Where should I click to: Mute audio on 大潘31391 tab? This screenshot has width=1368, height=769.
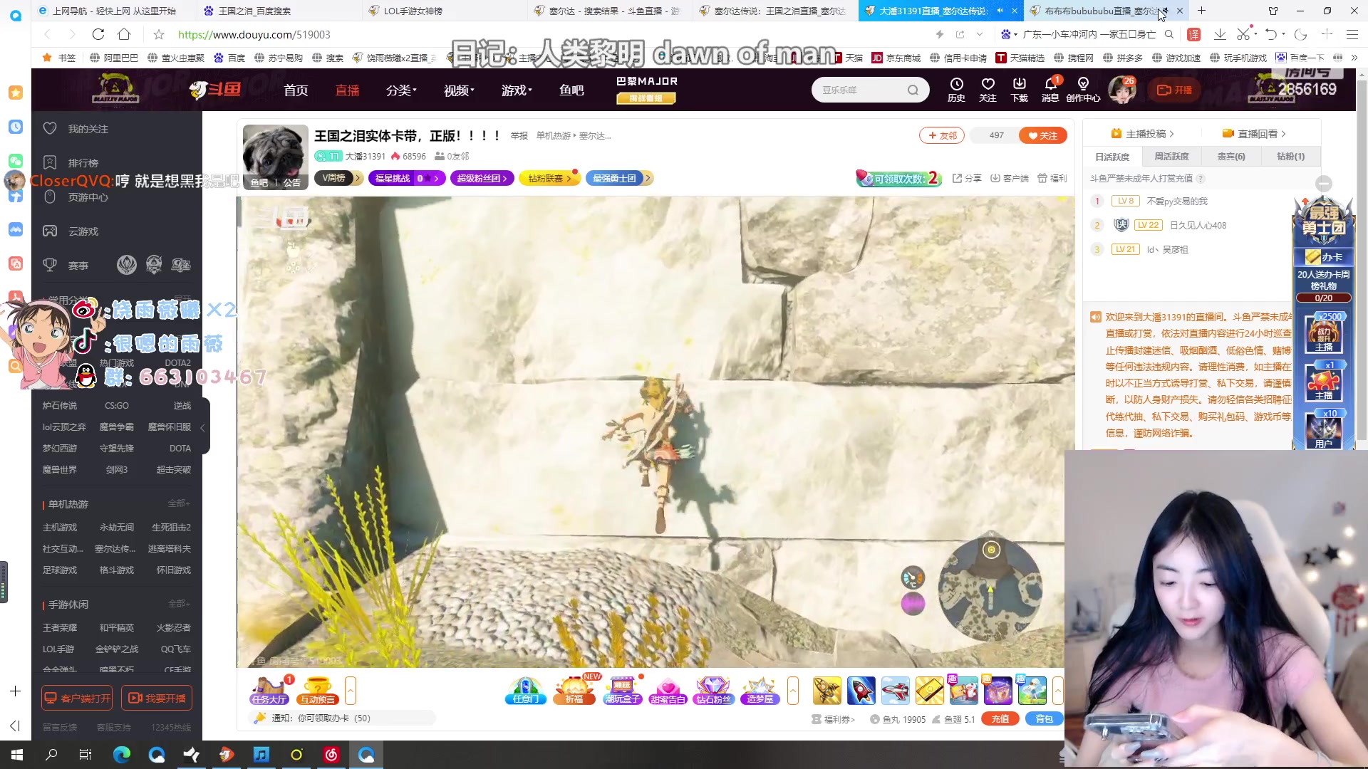(x=1000, y=11)
